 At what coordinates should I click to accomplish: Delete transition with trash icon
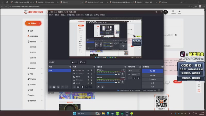(134, 78)
